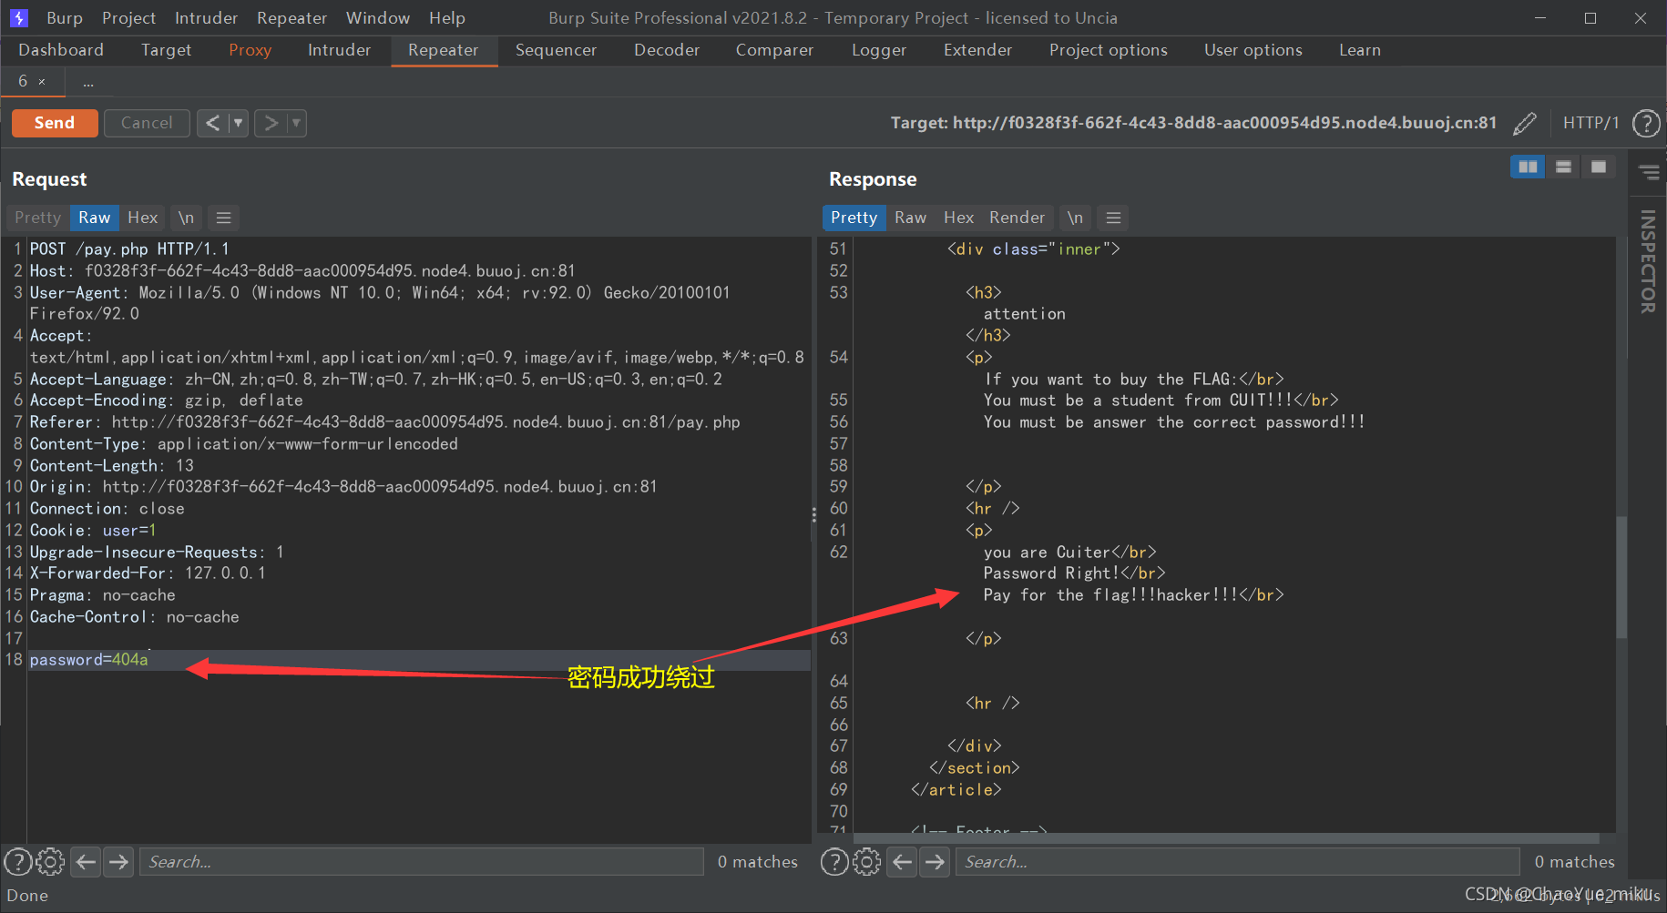This screenshot has height=913, width=1667.
Task: Open Repeater help question mark icon
Action: point(1646,123)
